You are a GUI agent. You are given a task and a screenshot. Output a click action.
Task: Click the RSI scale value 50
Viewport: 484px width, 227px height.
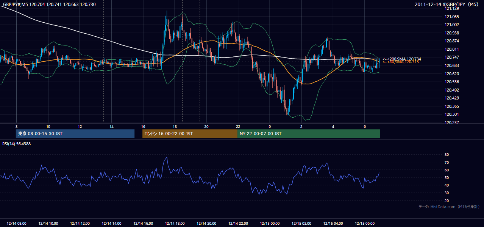tap(447, 177)
